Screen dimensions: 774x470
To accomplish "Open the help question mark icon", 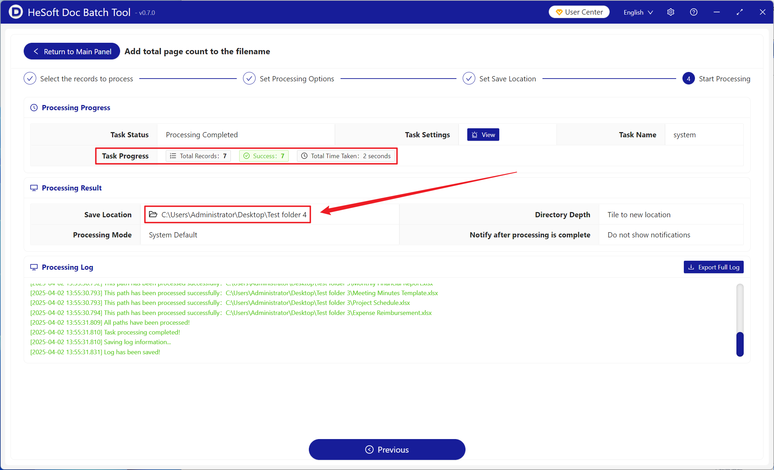I will coord(694,12).
